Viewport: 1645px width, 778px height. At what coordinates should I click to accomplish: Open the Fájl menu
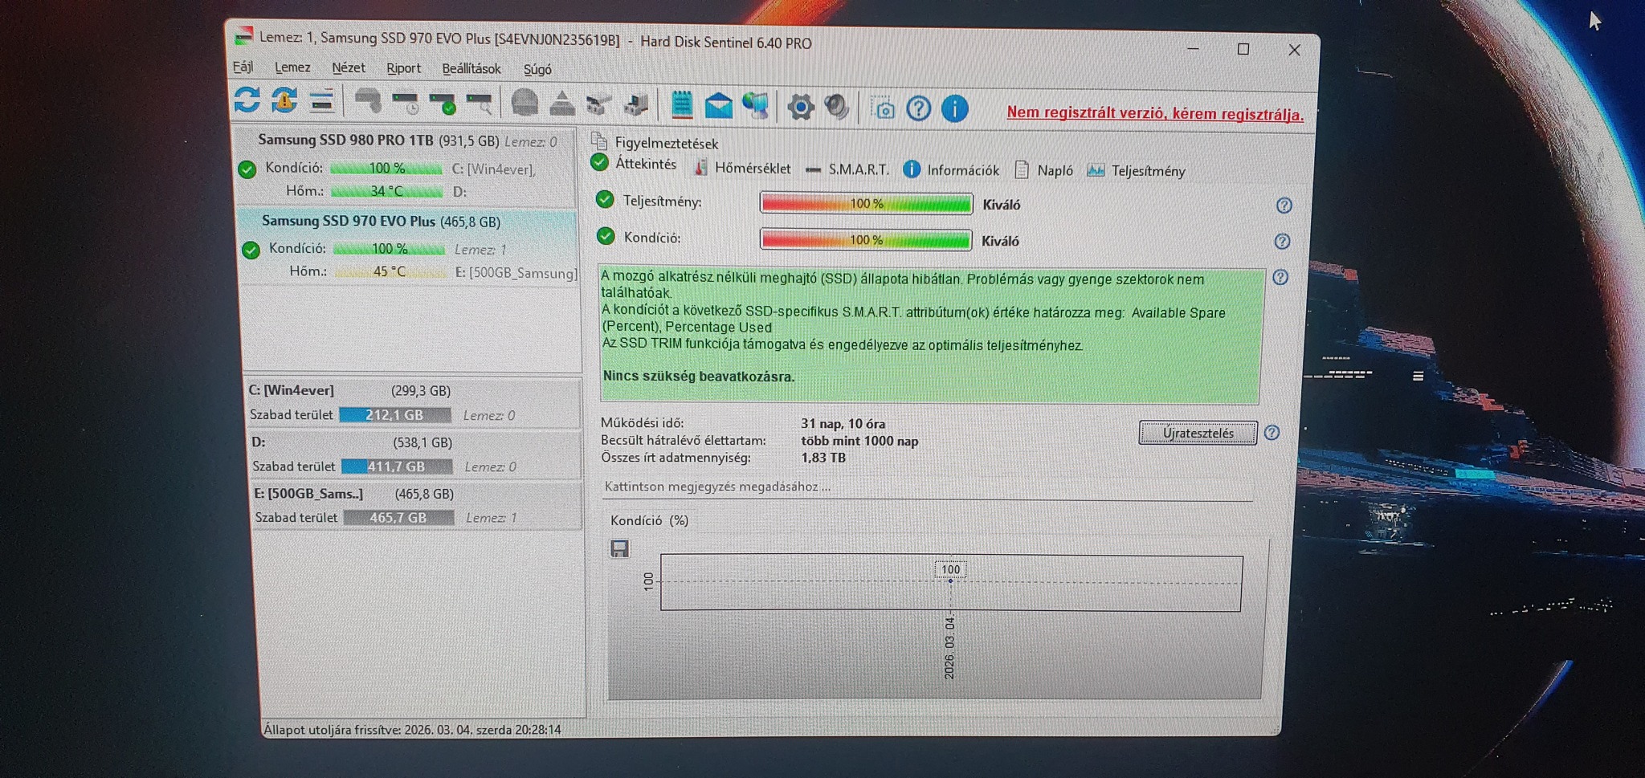(x=243, y=67)
